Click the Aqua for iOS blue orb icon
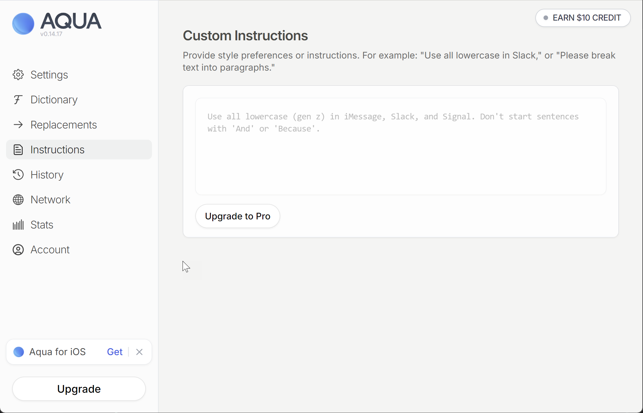This screenshot has width=643, height=413. [x=19, y=352]
